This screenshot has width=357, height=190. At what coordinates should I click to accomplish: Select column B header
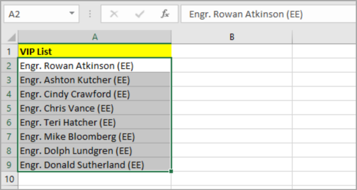point(232,37)
